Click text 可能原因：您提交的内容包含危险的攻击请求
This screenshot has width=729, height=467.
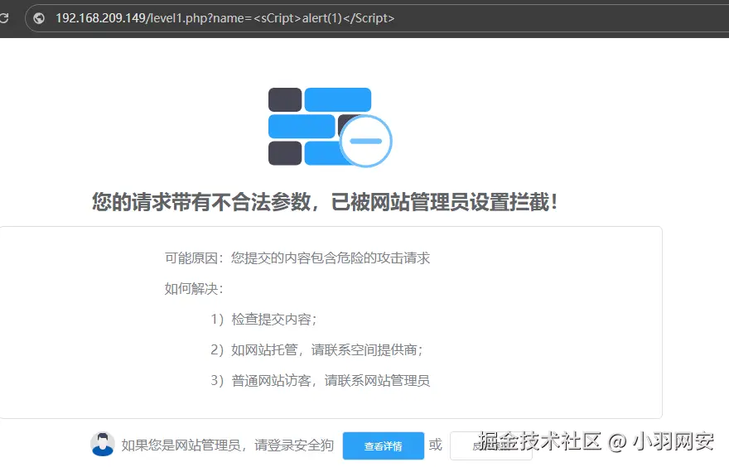tap(297, 258)
